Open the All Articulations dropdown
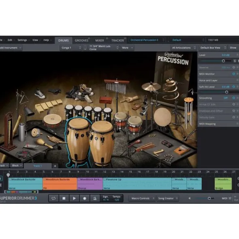The width and height of the screenshot is (239, 239). pyautogui.click(x=184, y=48)
